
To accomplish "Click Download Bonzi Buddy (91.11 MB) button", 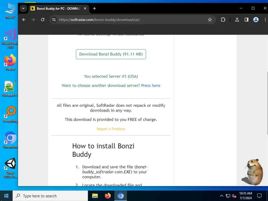I will [111, 54].
